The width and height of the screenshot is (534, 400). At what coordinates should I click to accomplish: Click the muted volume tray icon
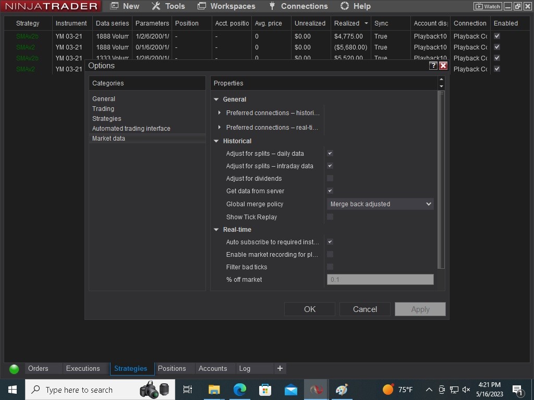pyautogui.click(x=466, y=390)
